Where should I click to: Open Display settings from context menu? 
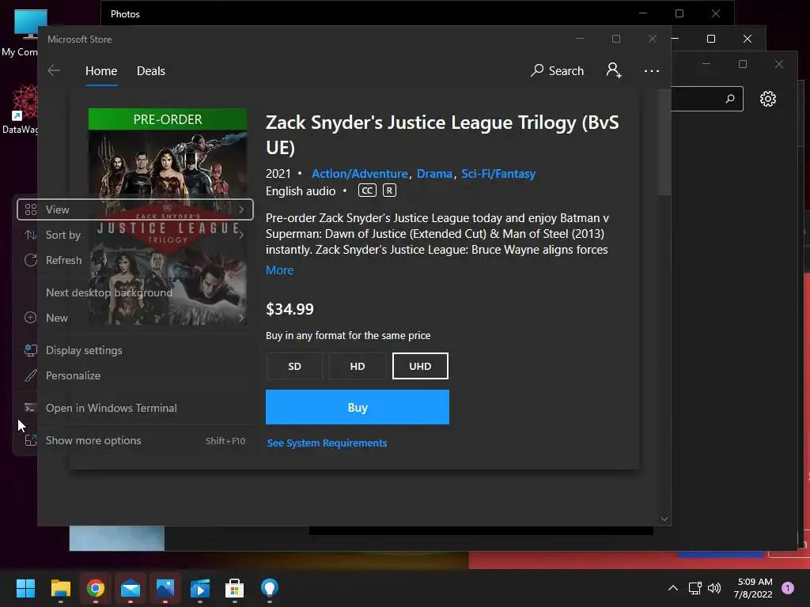click(x=134, y=350)
